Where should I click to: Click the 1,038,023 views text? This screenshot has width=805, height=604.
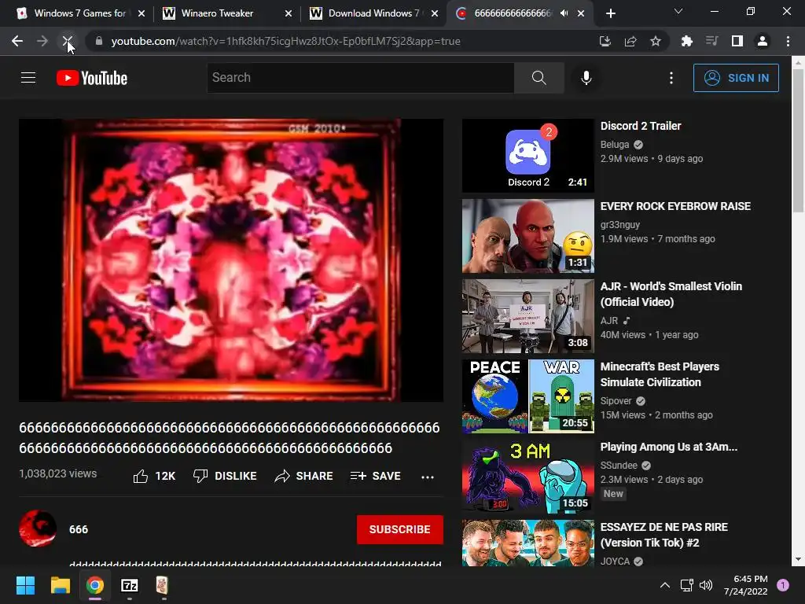pyautogui.click(x=58, y=473)
